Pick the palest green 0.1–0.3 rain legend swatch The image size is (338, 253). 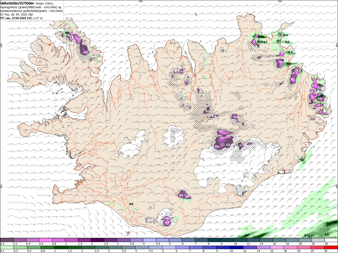coord(7,247)
